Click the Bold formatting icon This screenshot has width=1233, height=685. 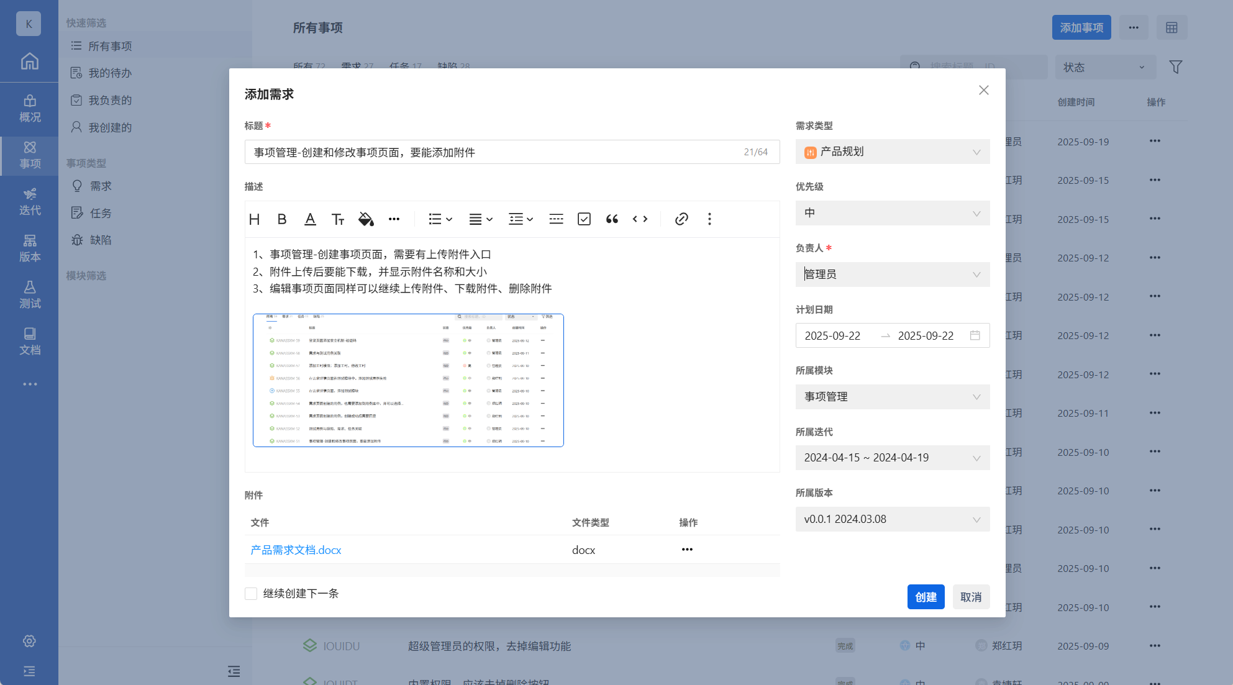(282, 219)
